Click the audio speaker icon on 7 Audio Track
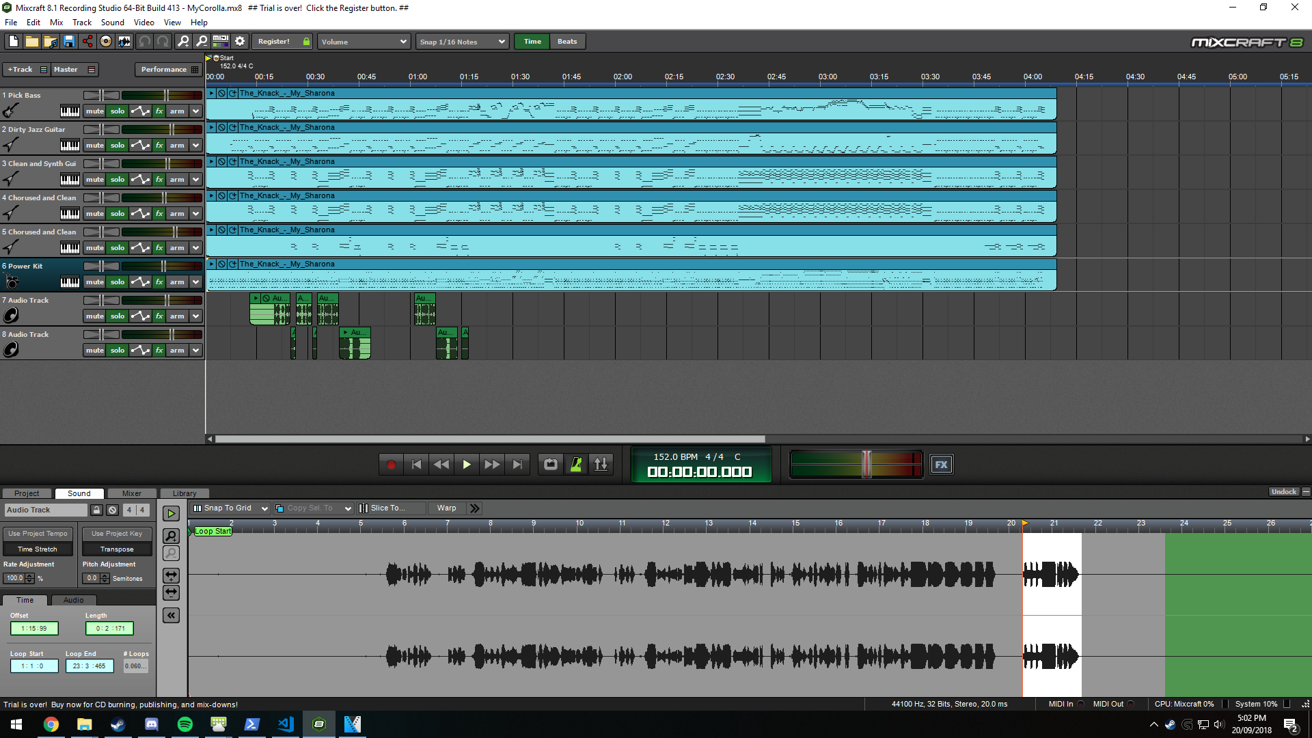Screen dimensions: 1312x738 11,315
